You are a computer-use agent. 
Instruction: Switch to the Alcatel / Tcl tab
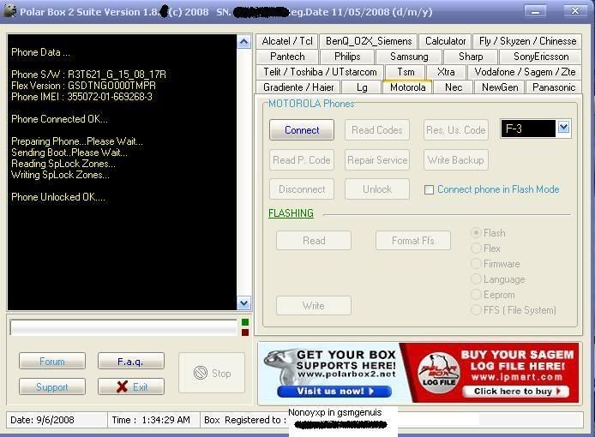click(x=287, y=41)
